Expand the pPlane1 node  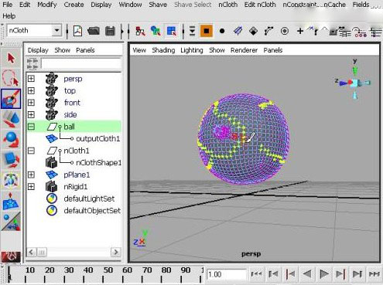point(31,175)
